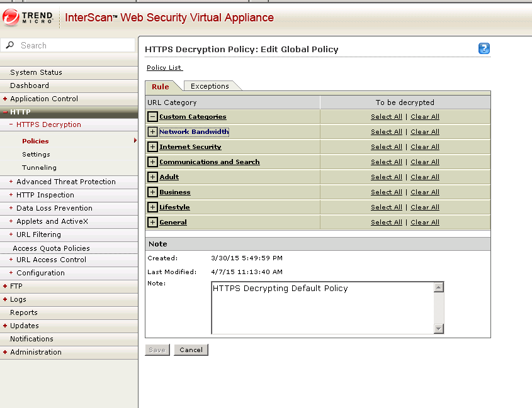The width and height of the screenshot is (532, 408).
Task: Select Policies under HTTPS Decryption
Action: coord(35,141)
